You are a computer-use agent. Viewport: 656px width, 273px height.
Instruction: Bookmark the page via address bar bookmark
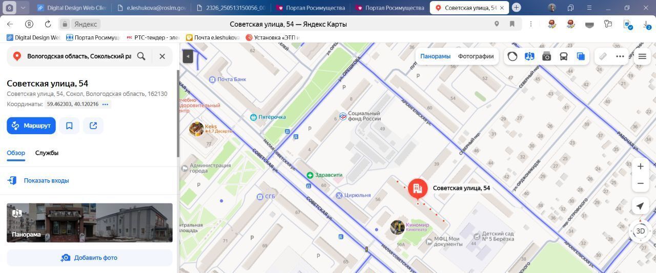(512, 24)
